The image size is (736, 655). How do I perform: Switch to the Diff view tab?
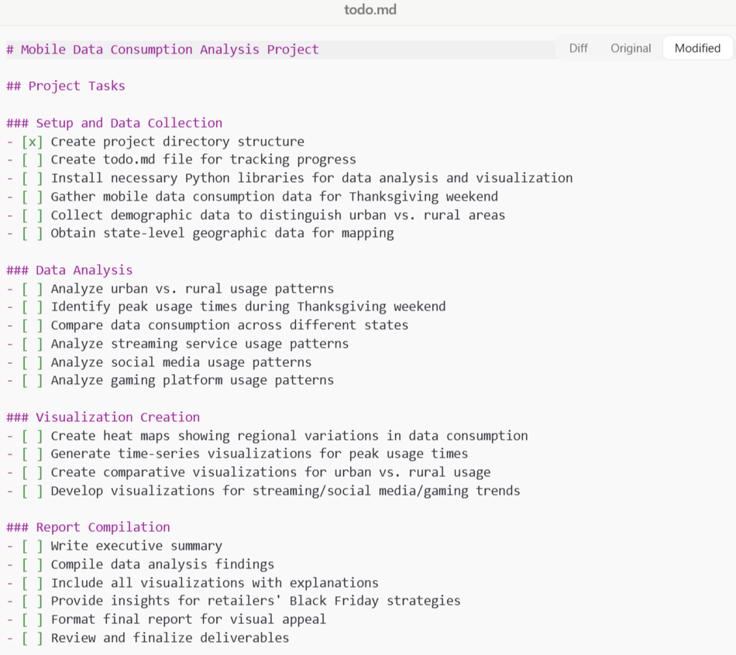[x=578, y=48]
